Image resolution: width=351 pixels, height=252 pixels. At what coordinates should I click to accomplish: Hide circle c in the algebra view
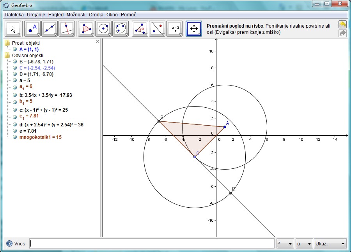pyautogui.click(x=15, y=110)
